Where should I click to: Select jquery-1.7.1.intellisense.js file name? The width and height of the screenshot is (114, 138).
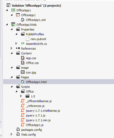point(43,111)
